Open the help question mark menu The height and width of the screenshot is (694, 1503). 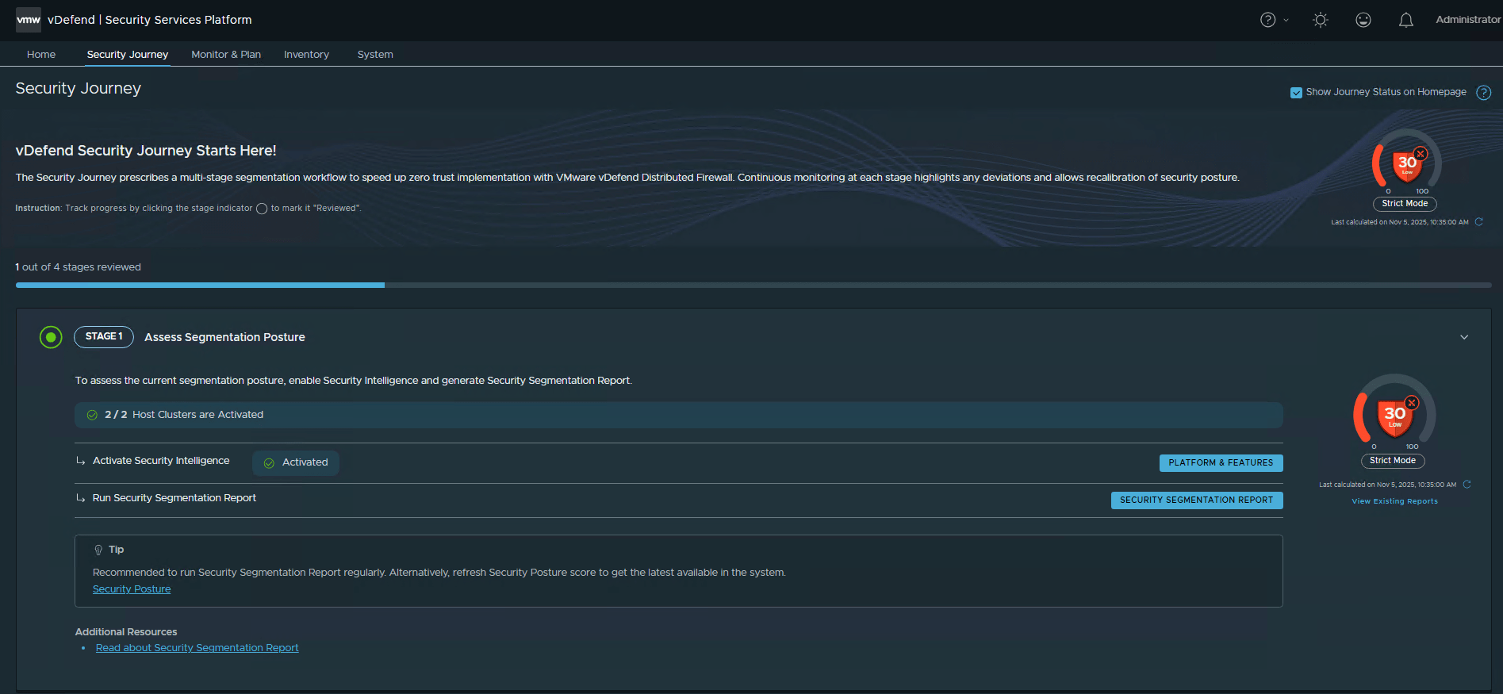(1267, 20)
